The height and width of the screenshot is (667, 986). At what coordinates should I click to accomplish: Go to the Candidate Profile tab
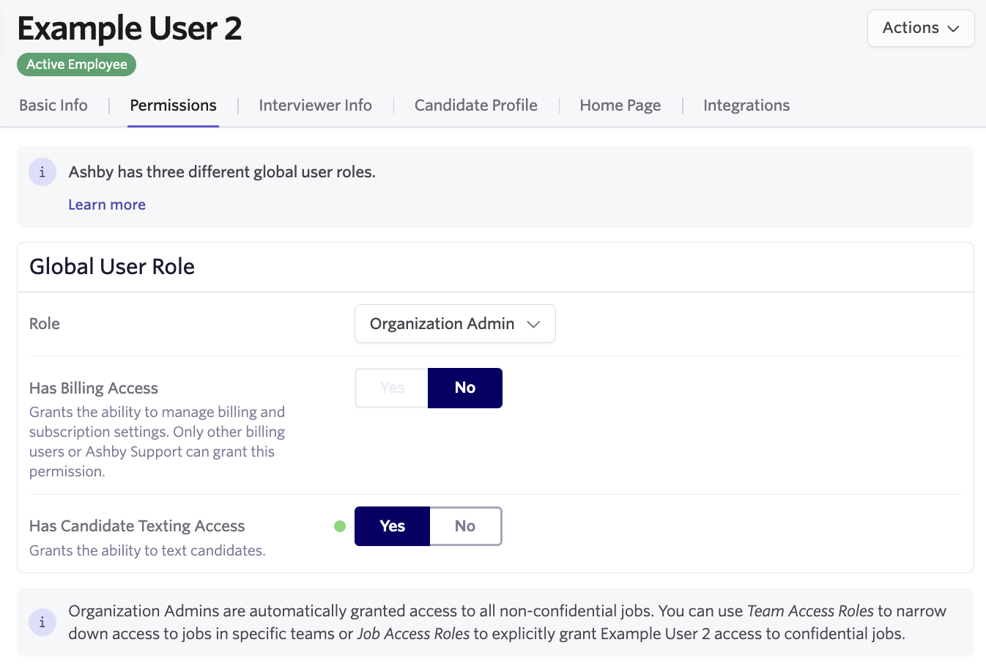click(x=476, y=105)
